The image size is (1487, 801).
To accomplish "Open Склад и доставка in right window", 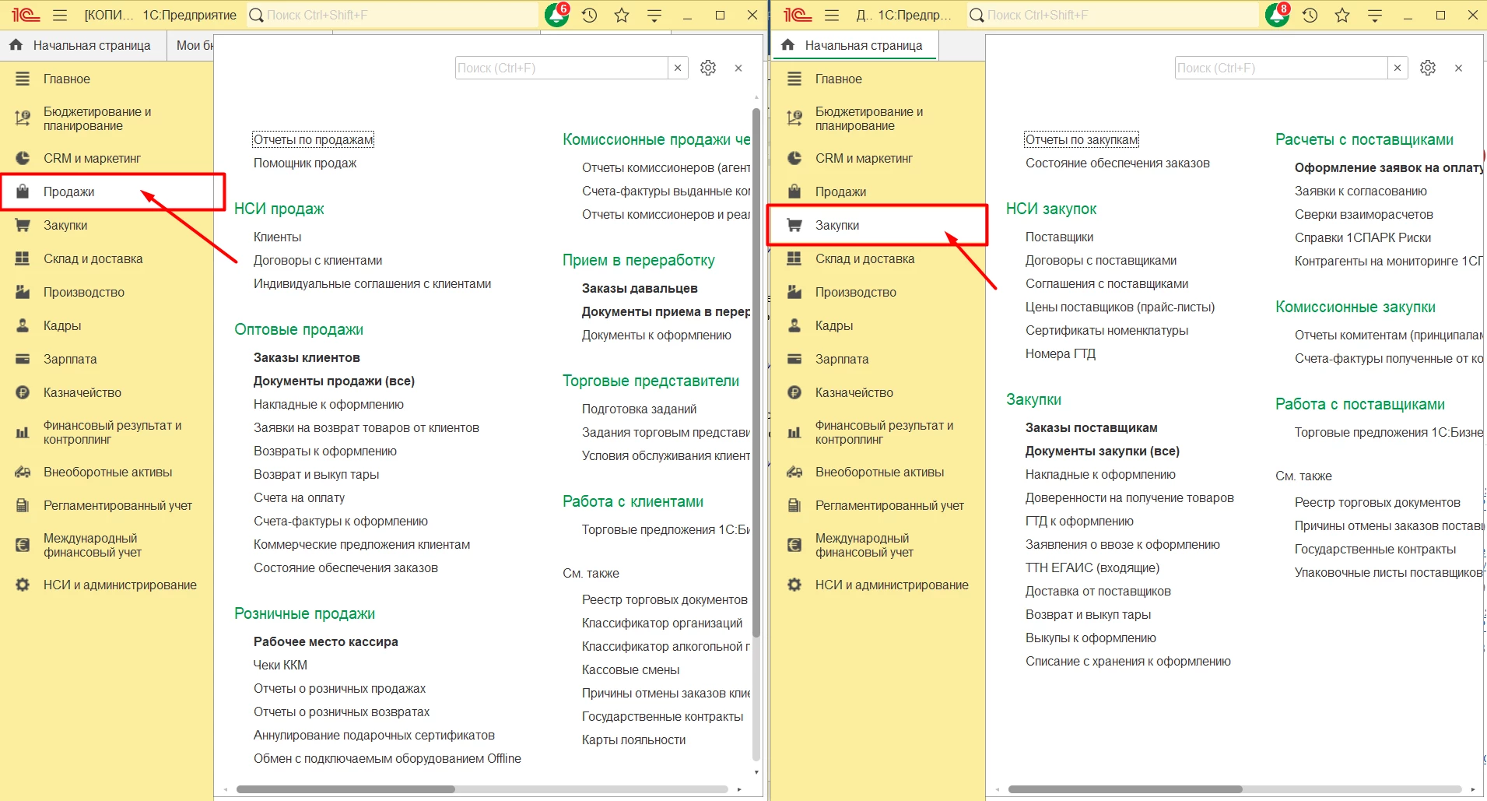I will click(x=878, y=258).
